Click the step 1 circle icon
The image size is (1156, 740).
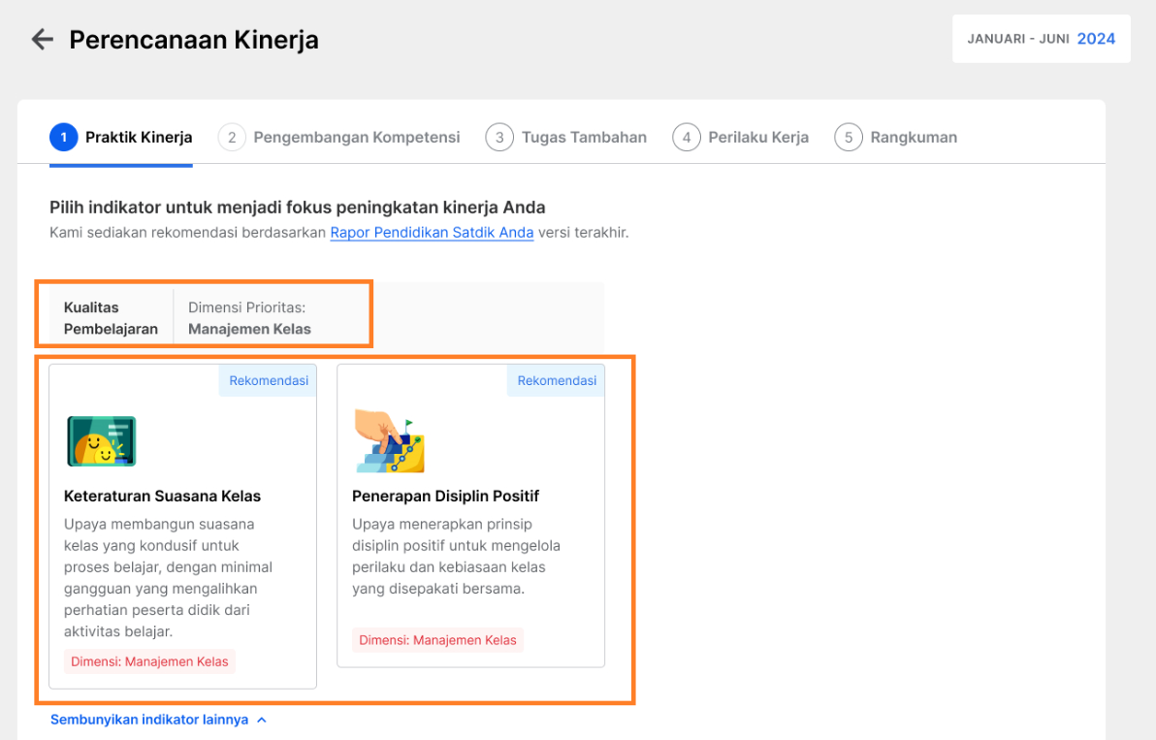tap(64, 137)
